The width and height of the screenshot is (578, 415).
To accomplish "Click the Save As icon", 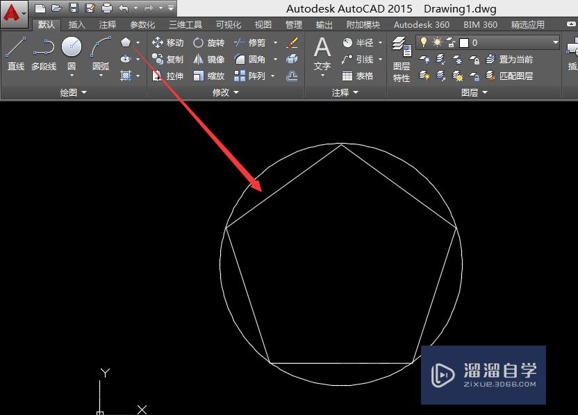I will pyautogui.click(x=90, y=8).
